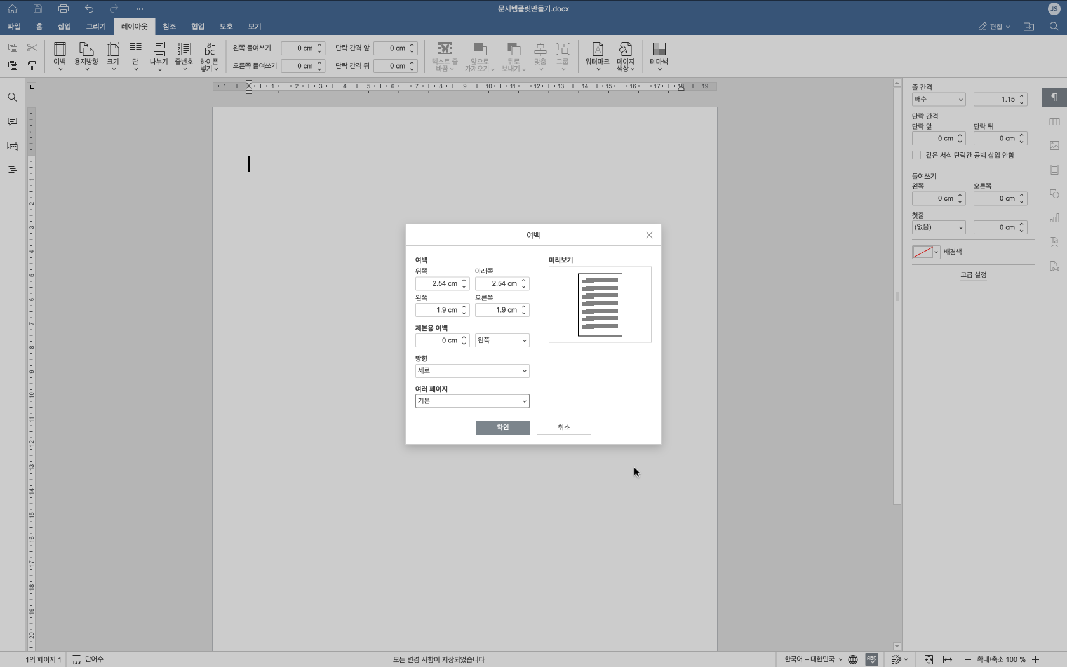This screenshot has width=1067, height=667.
Task: Open the 크기 page size tool
Action: pyautogui.click(x=113, y=56)
